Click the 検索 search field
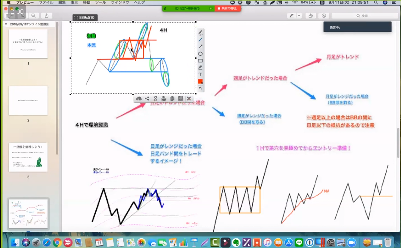Screen dimensions: 401x248 point(362,16)
